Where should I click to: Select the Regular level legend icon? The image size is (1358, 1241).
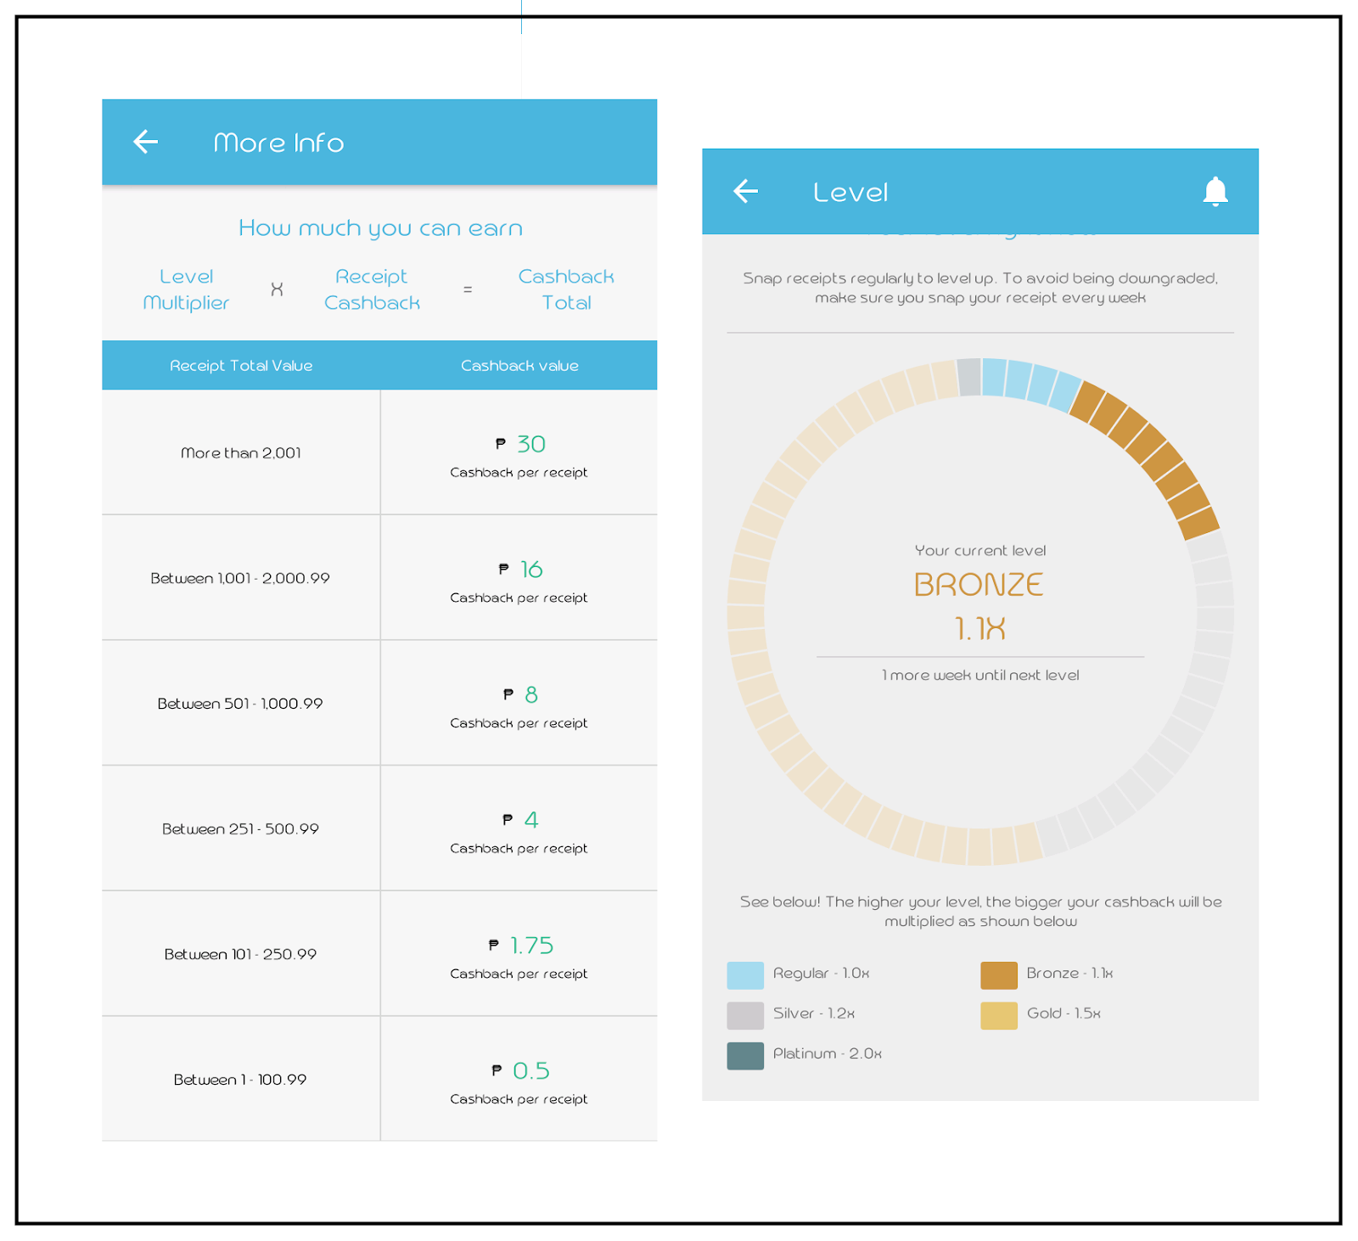[744, 974]
